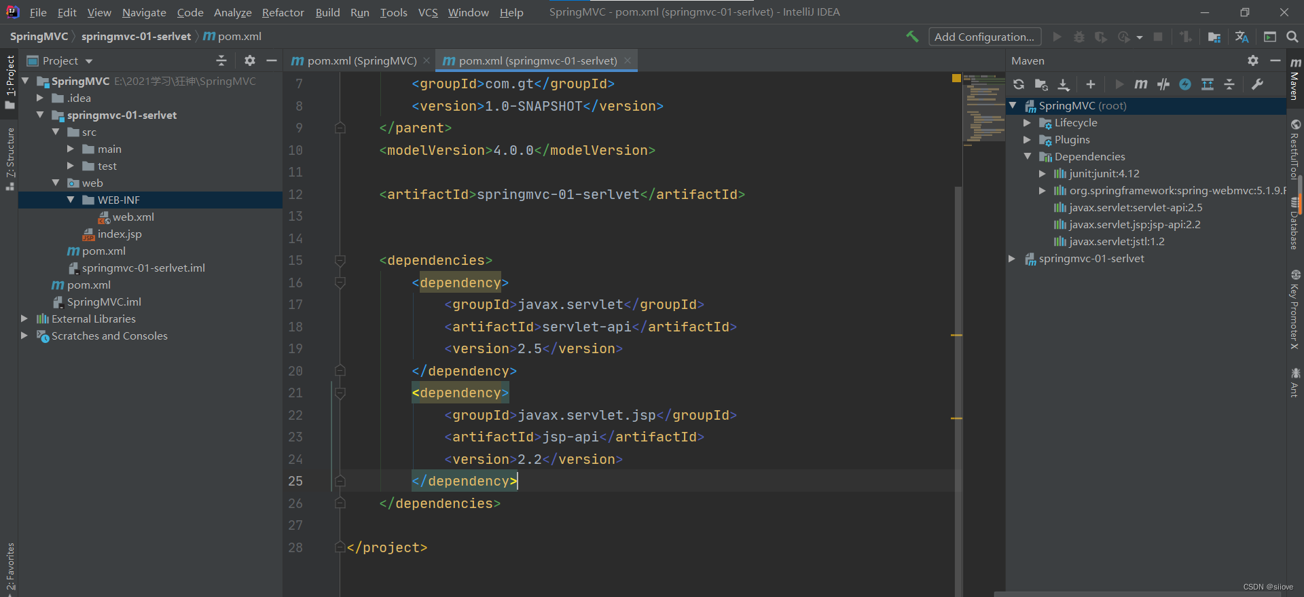
Task: Collapse all in Project panel
Action: point(221,60)
